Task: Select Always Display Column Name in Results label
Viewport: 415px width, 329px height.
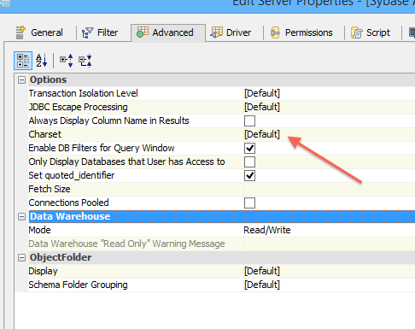Action: [x=108, y=120]
